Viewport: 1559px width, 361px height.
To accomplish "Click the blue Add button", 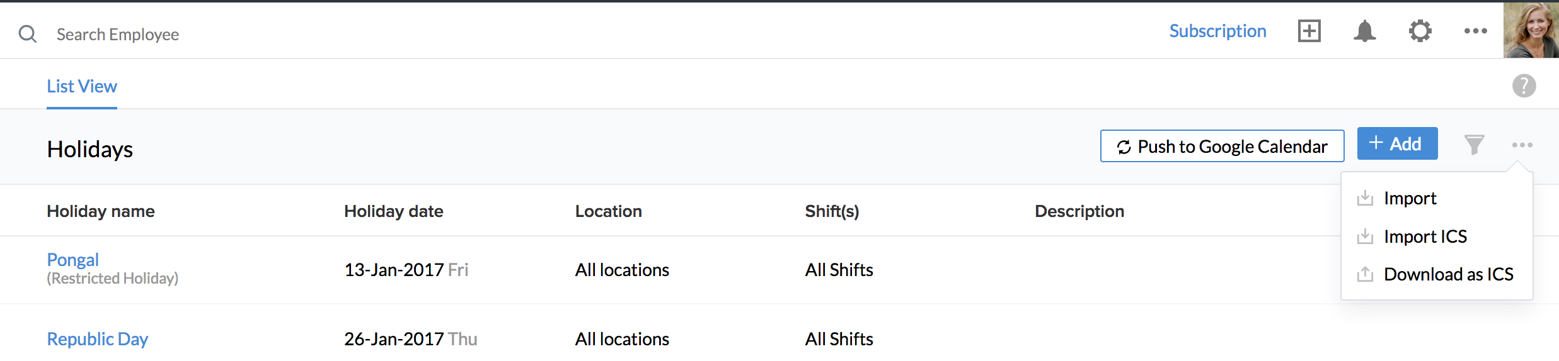I will point(1398,143).
